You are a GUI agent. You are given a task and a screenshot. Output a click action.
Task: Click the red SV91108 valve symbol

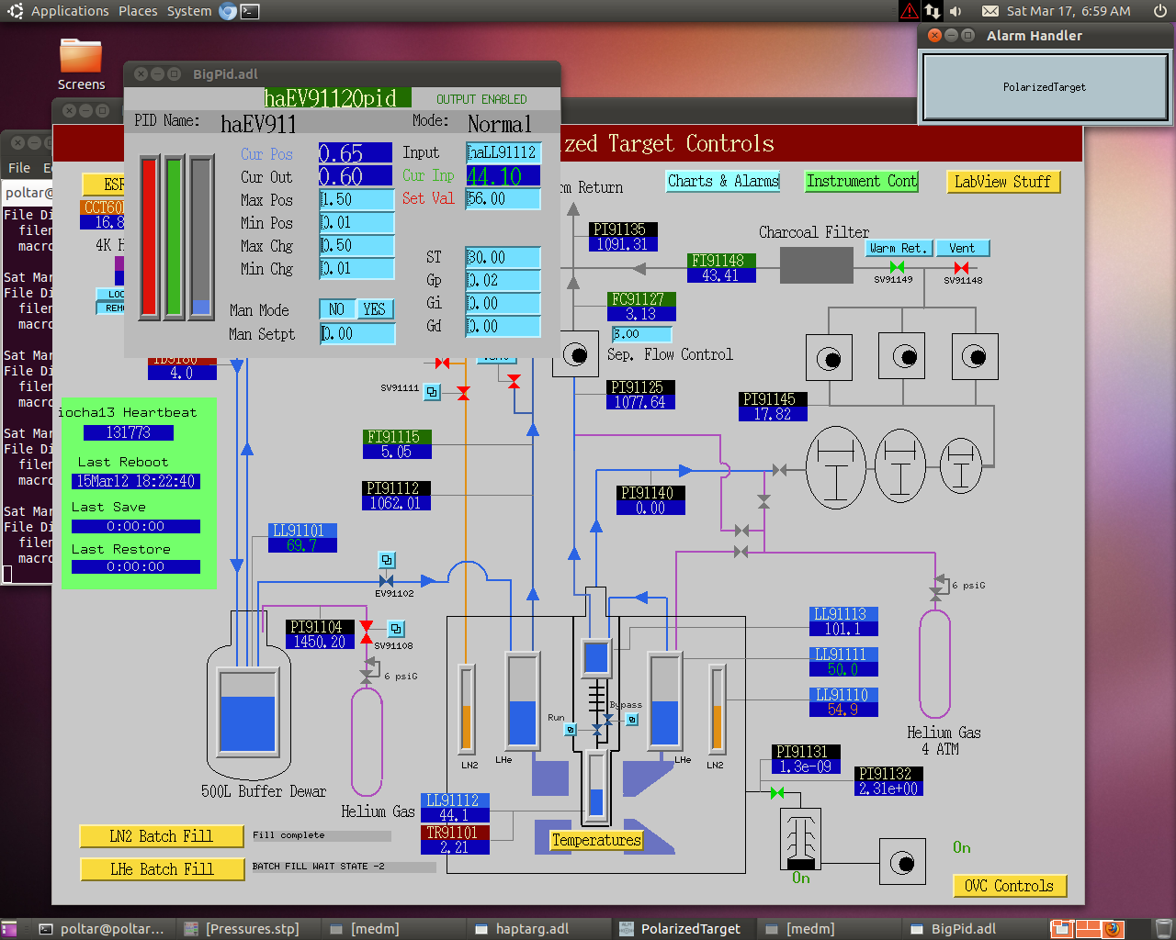point(367,632)
